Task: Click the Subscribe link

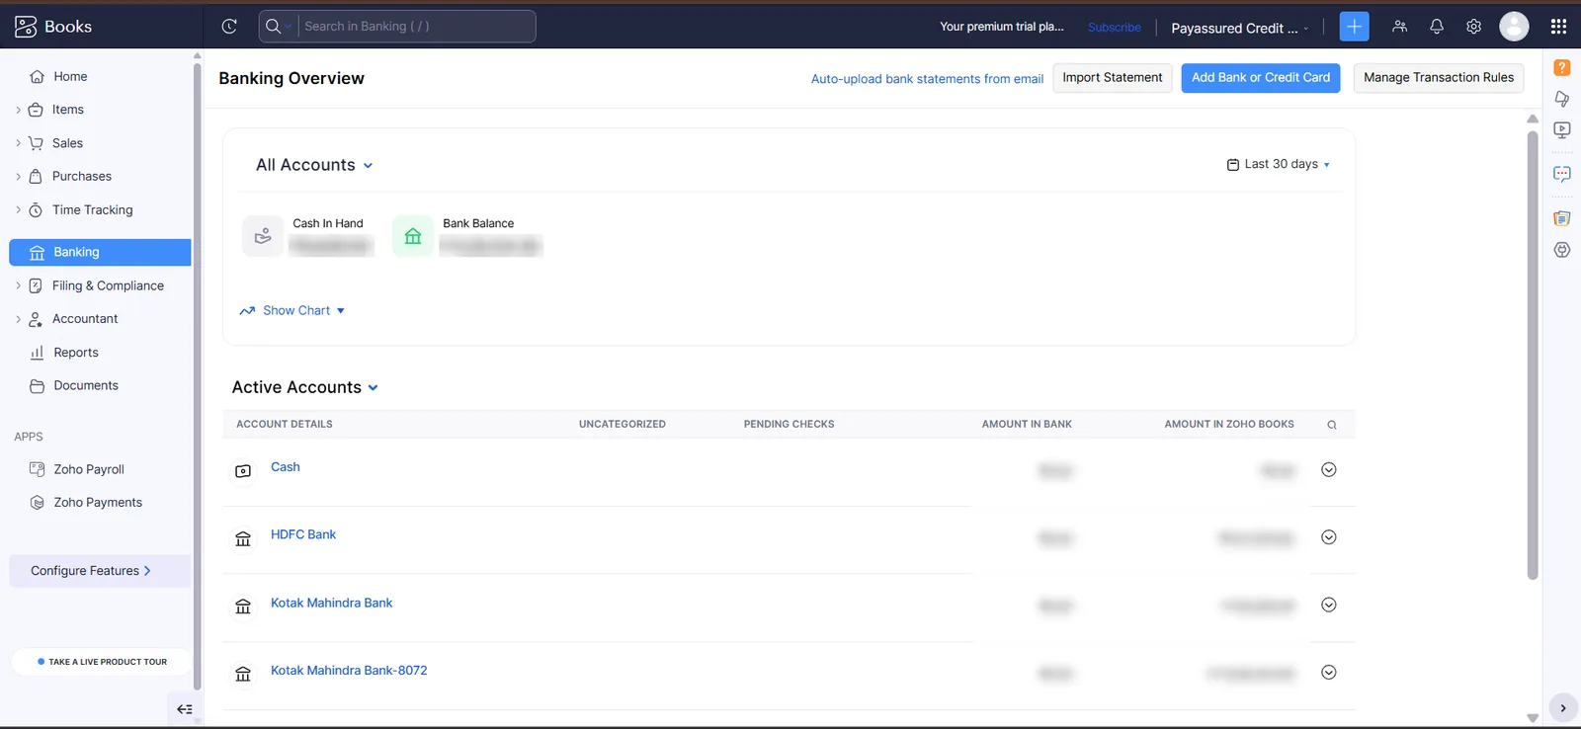Action: 1115,28
